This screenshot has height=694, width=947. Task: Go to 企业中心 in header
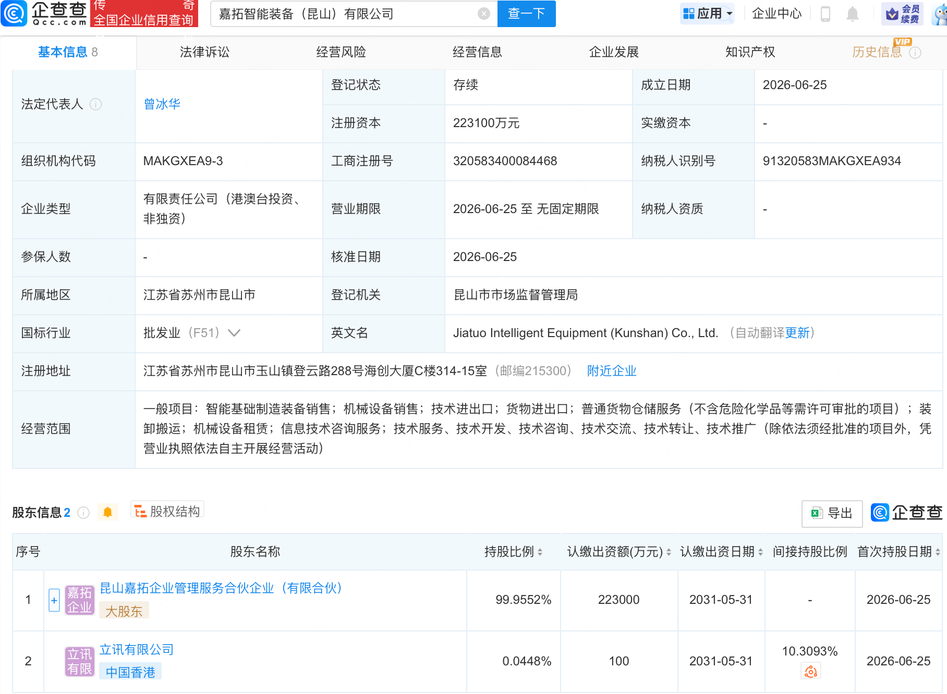coord(777,14)
